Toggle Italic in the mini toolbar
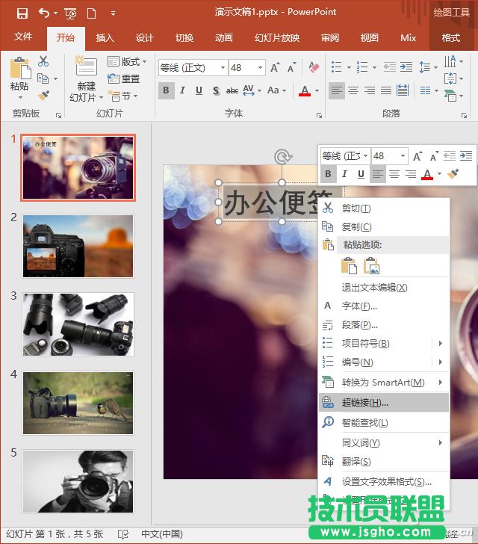The image size is (478, 544). pyautogui.click(x=344, y=174)
